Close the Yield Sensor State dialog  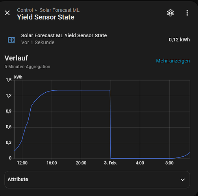7,13
